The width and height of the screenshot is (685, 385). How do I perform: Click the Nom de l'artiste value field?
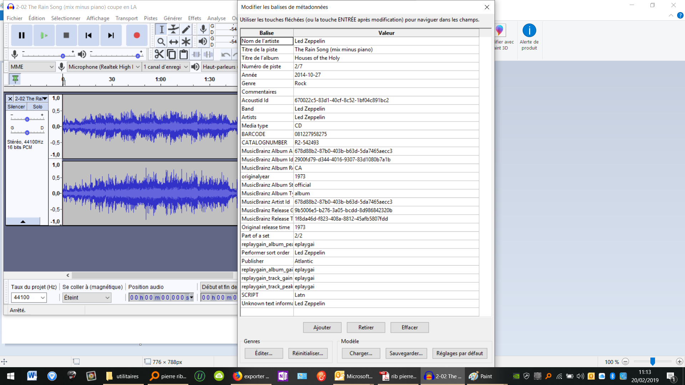(386, 41)
